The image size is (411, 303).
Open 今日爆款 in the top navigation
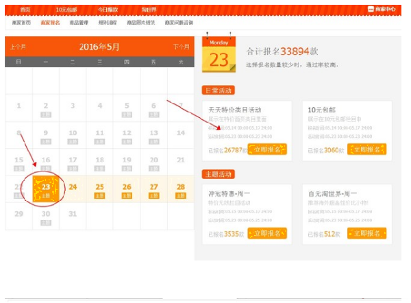pos(108,10)
